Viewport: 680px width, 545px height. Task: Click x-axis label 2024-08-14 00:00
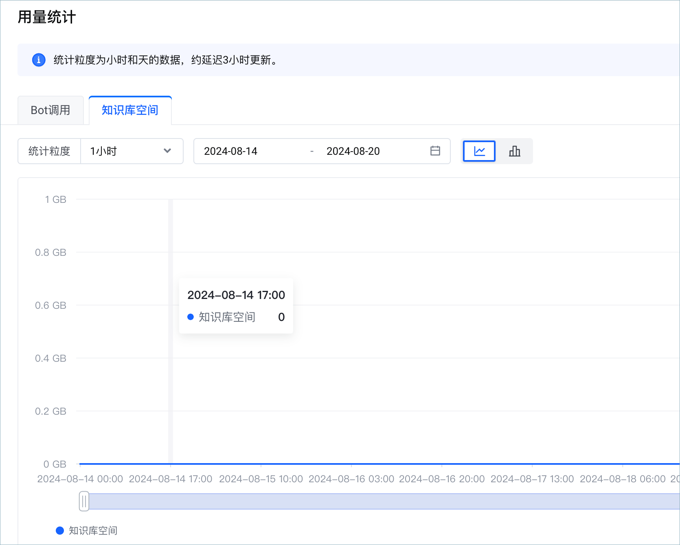pyautogui.click(x=80, y=479)
